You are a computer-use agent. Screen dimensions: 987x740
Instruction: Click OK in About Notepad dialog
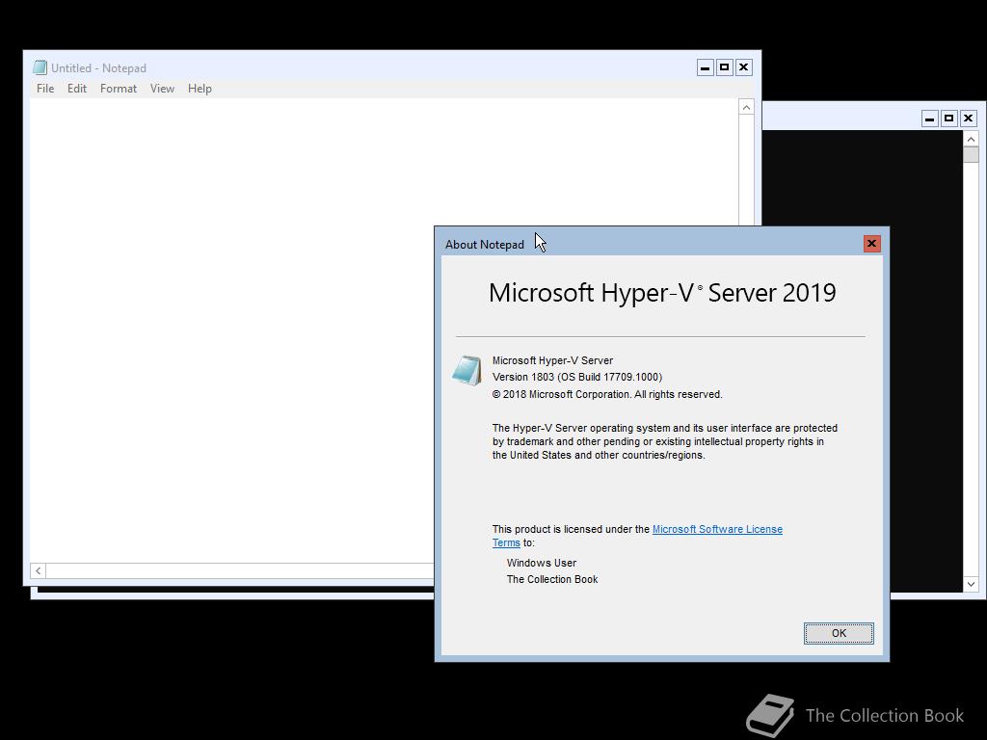coord(839,633)
